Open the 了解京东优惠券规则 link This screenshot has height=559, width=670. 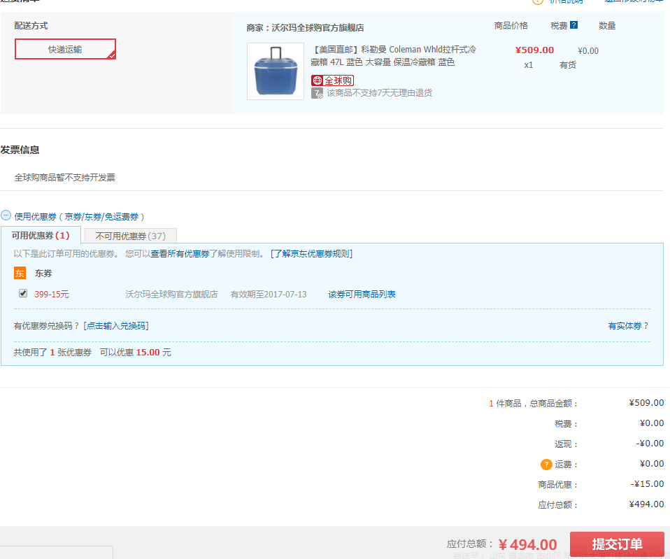[311, 254]
